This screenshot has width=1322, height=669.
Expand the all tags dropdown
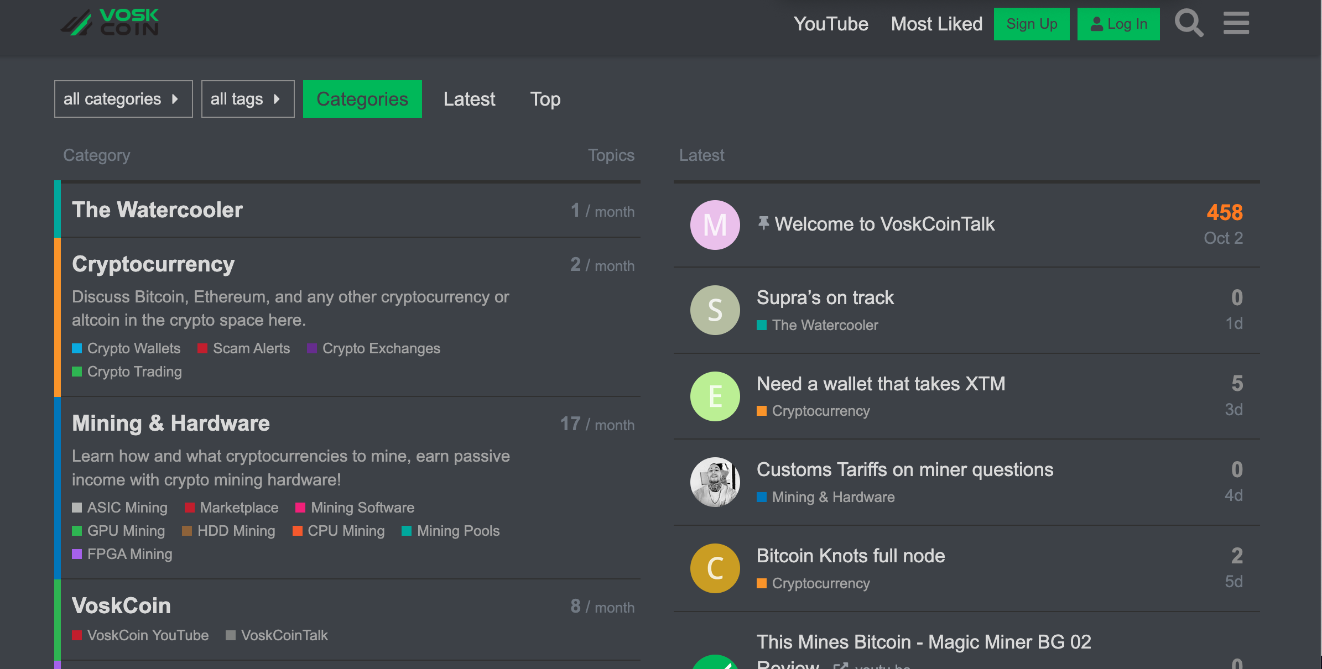pos(247,99)
